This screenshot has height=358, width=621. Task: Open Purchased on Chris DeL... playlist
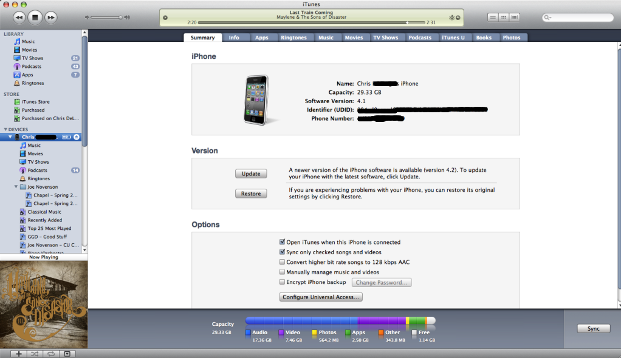point(50,118)
